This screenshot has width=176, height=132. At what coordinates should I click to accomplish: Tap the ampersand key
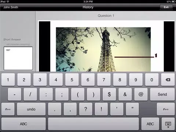(125, 94)
